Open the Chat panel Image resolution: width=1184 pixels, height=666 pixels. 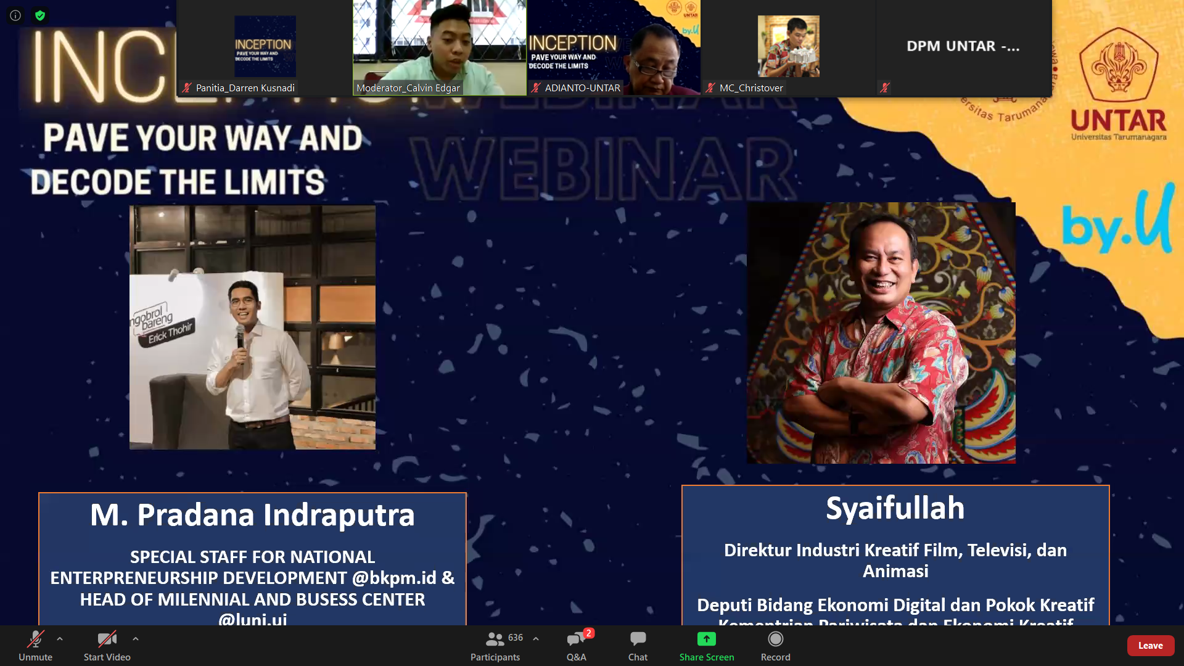(x=638, y=646)
